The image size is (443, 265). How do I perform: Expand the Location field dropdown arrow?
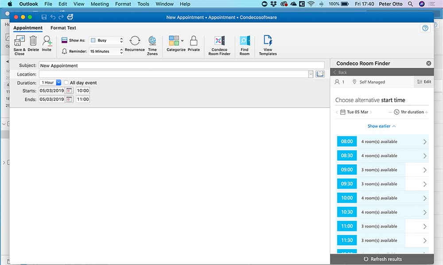311,74
